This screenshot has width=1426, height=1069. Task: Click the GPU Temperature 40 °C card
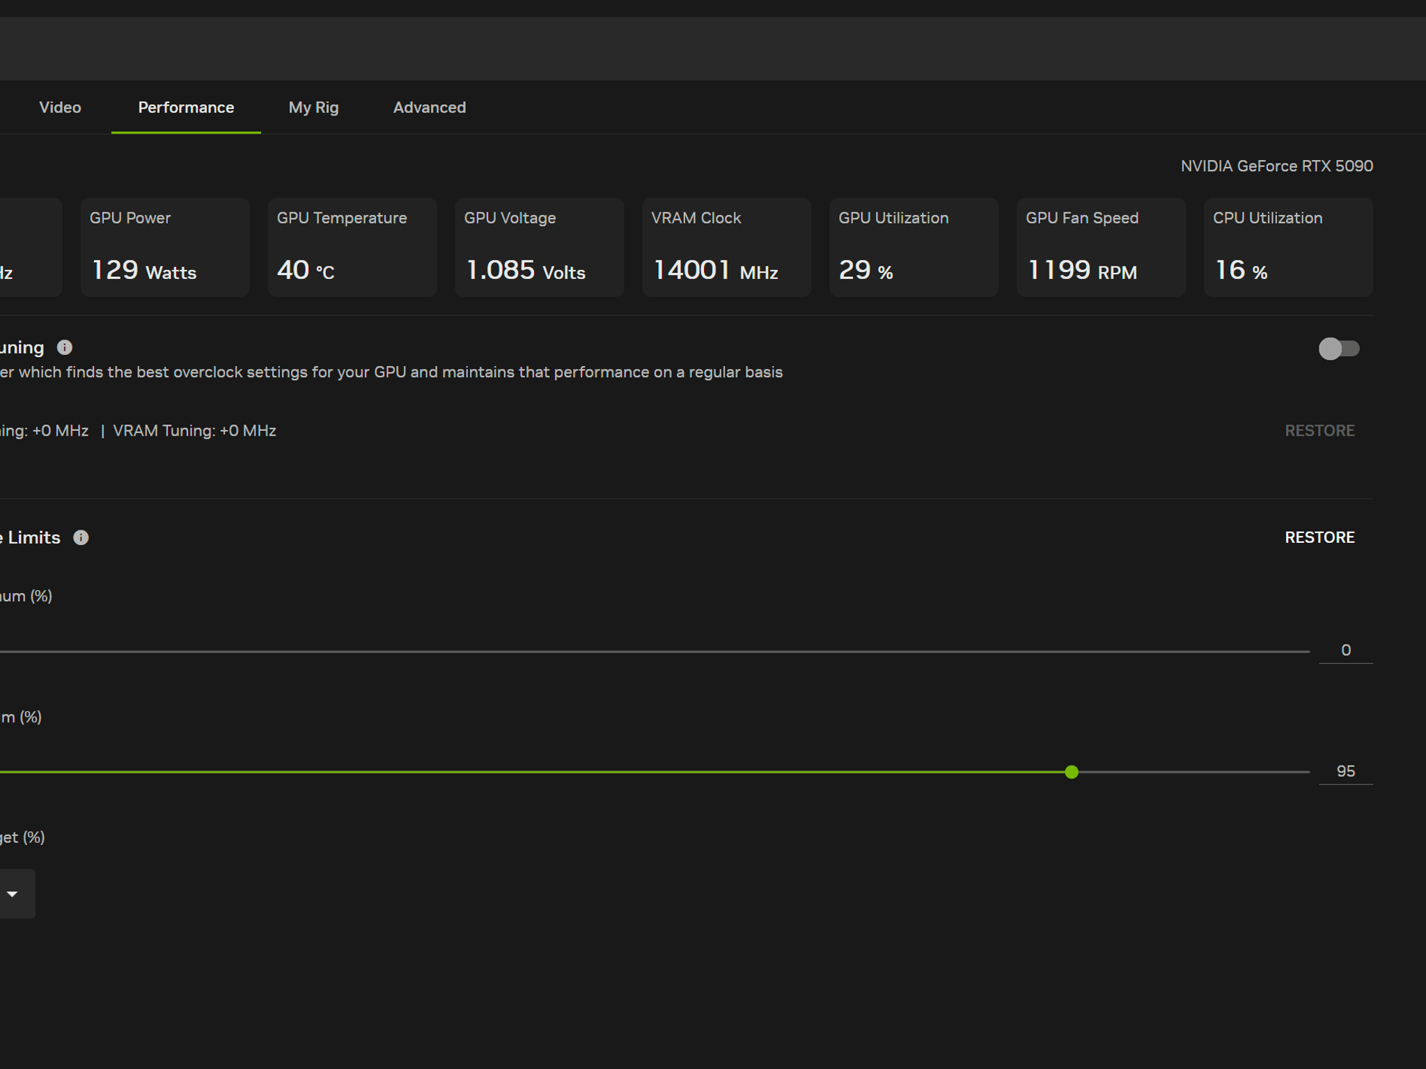coord(352,247)
